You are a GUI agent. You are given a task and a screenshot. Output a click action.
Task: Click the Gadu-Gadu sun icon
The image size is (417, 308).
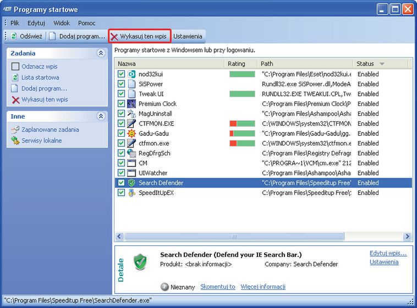click(x=131, y=133)
